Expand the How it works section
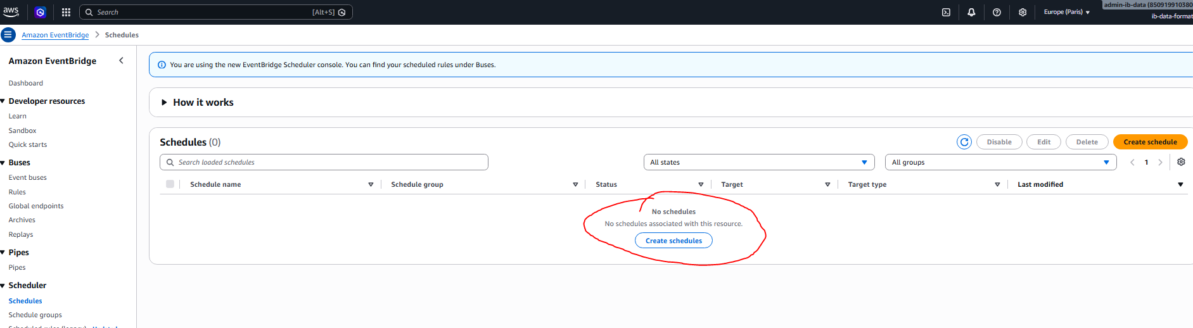Screen dimensions: 1193x328 pyautogui.click(x=164, y=102)
